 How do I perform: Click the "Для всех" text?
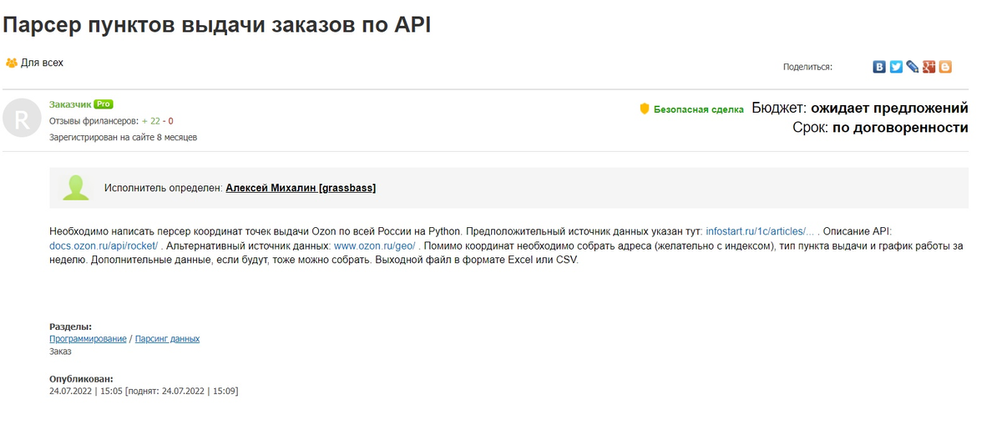coord(42,63)
